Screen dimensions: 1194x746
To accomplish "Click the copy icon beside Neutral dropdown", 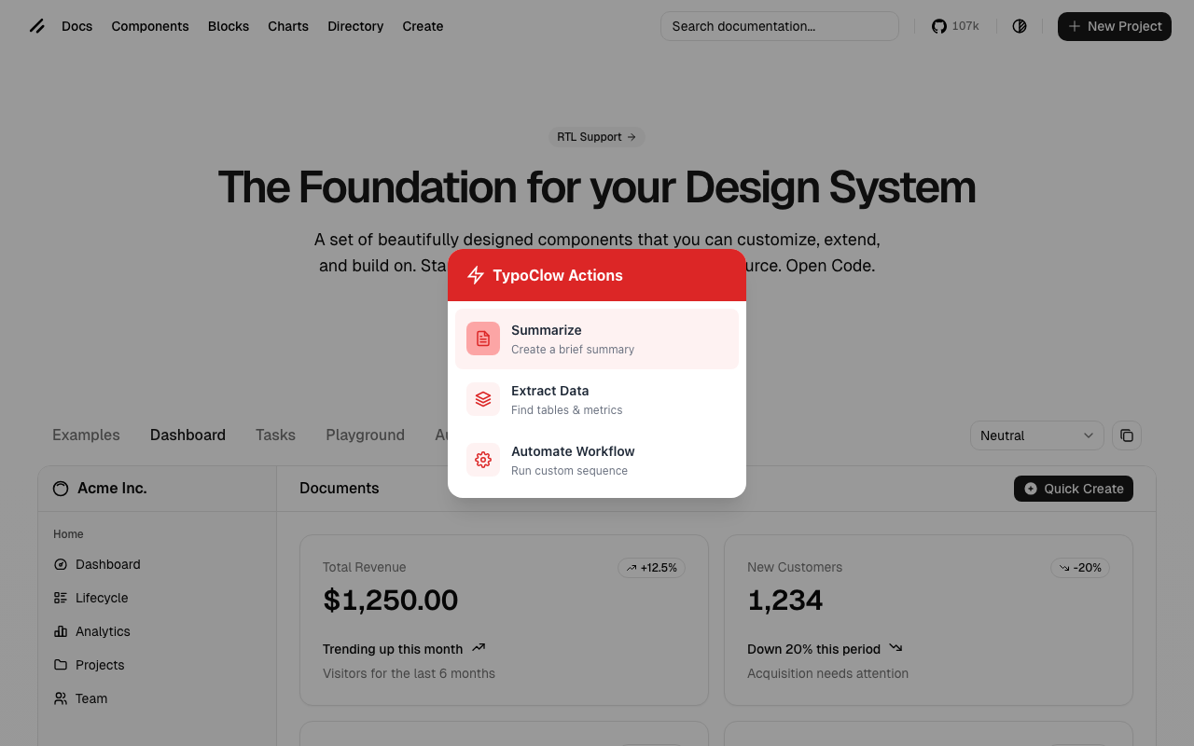I will [1127, 435].
